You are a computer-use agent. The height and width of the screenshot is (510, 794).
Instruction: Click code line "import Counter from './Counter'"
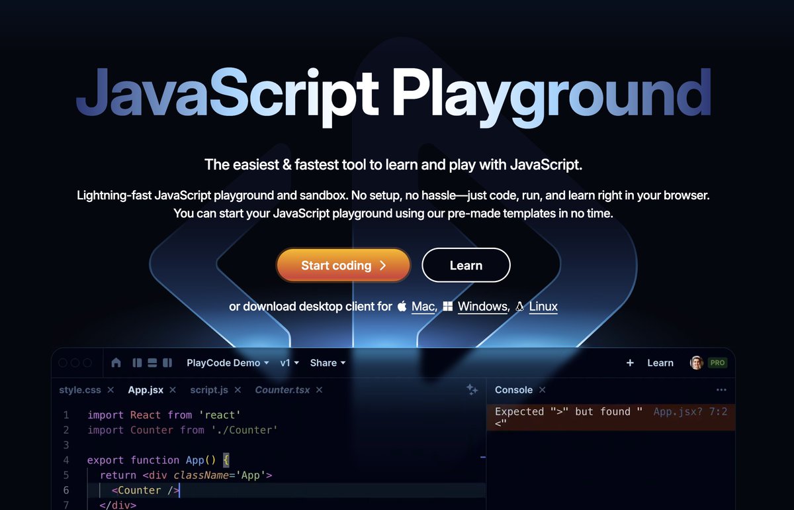click(x=182, y=431)
